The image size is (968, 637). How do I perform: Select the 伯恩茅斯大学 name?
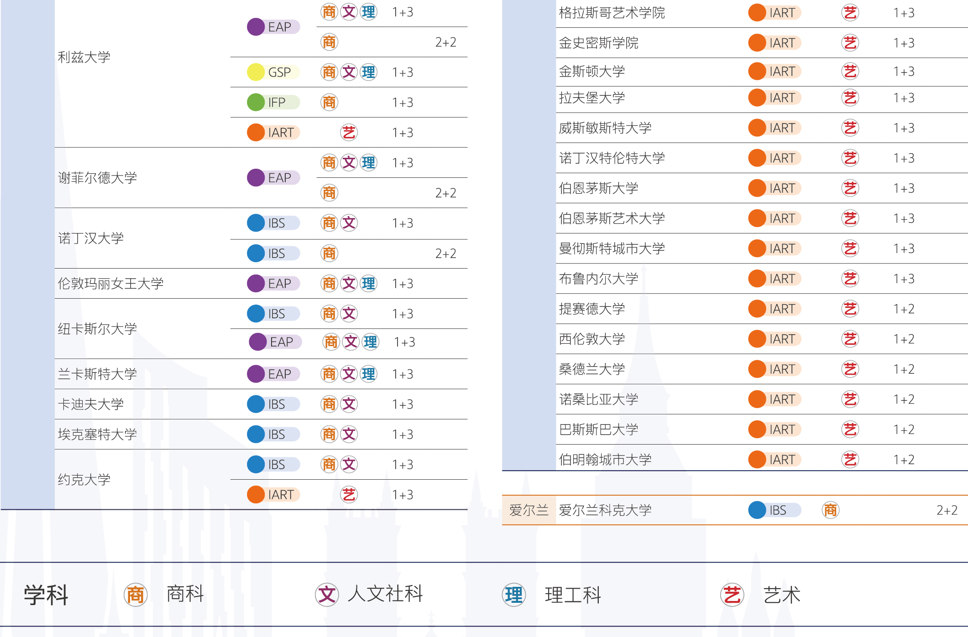(x=599, y=188)
